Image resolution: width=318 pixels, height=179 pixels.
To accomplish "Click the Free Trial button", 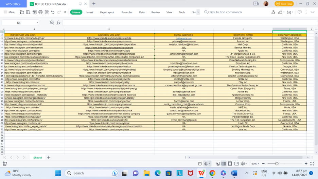I will point(284,4).
